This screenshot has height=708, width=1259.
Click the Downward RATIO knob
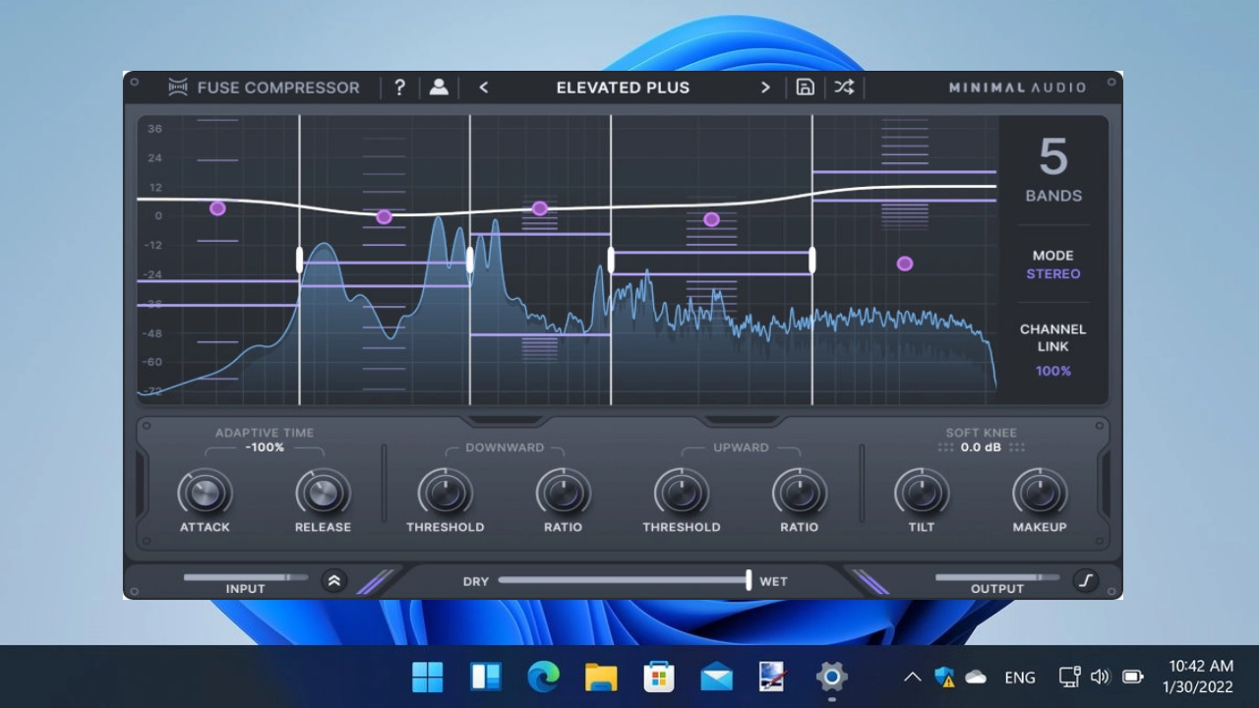(x=564, y=493)
